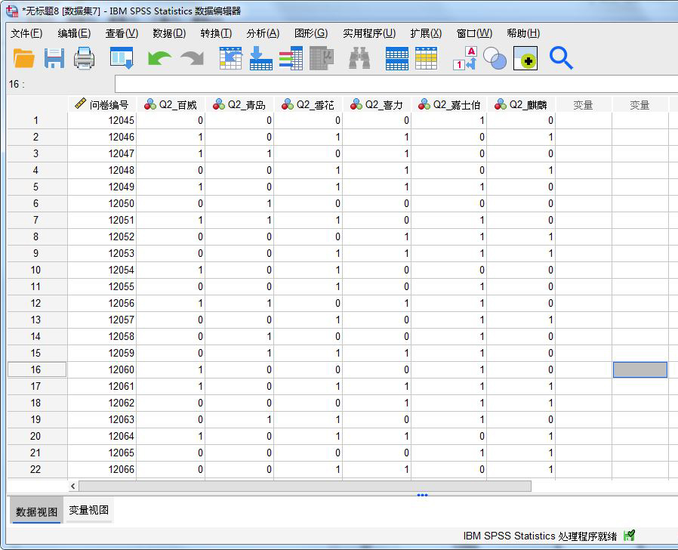This screenshot has height=550, width=678.
Task: Select the Q2_青岛 column header
Action: point(239,105)
